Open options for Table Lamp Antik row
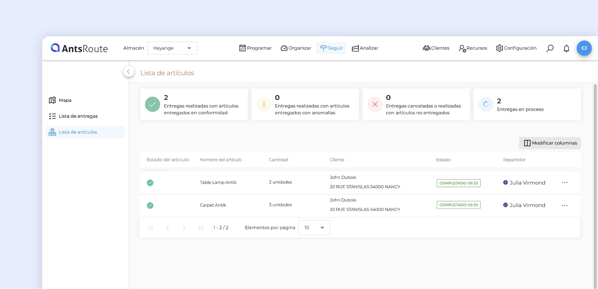The height and width of the screenshot is (289, 598). pyautogui.click(x=565, y=183)
